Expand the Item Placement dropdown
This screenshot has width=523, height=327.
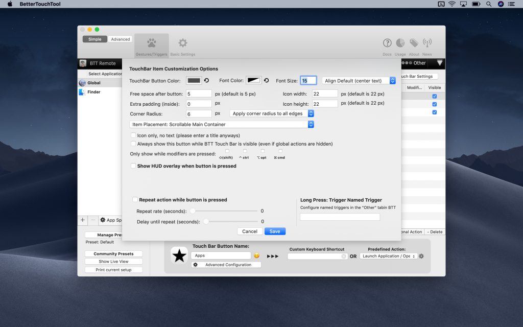click(x=222, y=125)
